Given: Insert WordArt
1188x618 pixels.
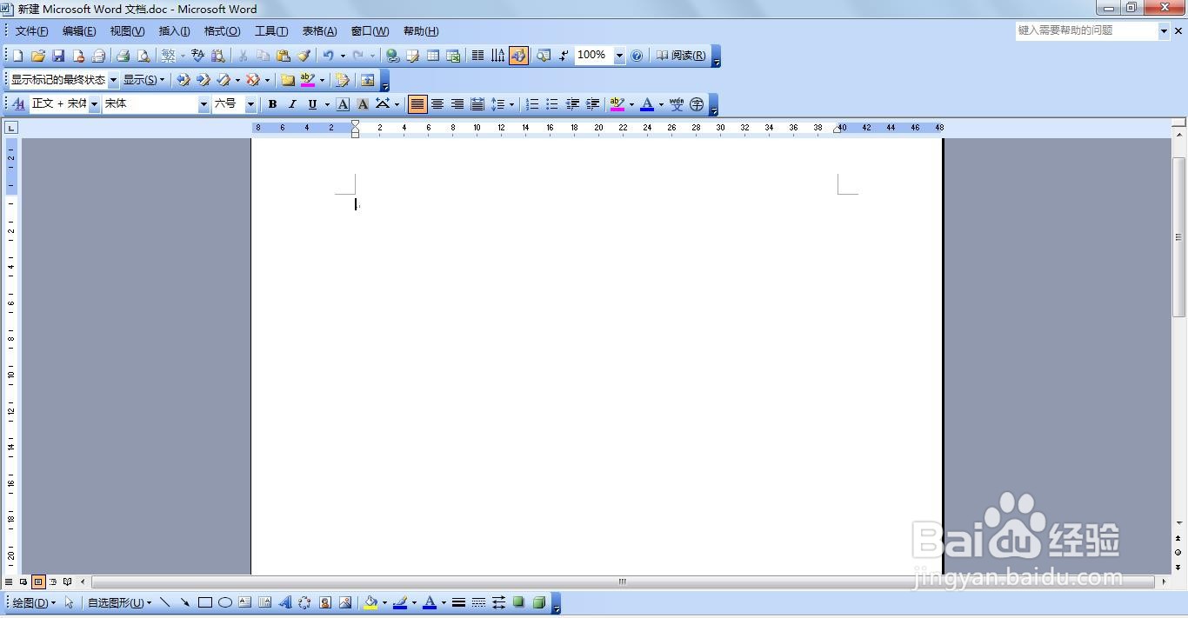Looking at the screenshot, I should click(x=285, y=602).
